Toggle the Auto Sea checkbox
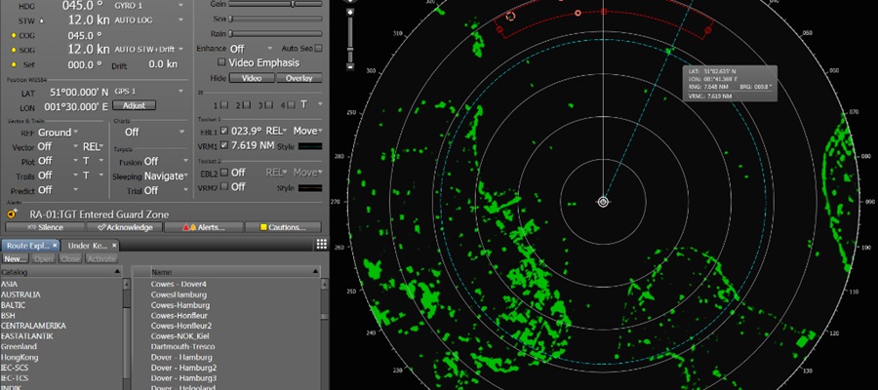Screen dimensions: 878x390 320,48
